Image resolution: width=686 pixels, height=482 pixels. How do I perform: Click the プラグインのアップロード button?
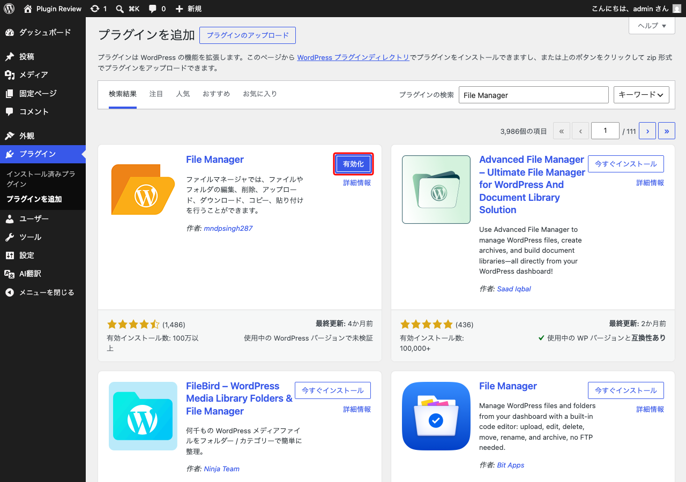coord(248,35)
